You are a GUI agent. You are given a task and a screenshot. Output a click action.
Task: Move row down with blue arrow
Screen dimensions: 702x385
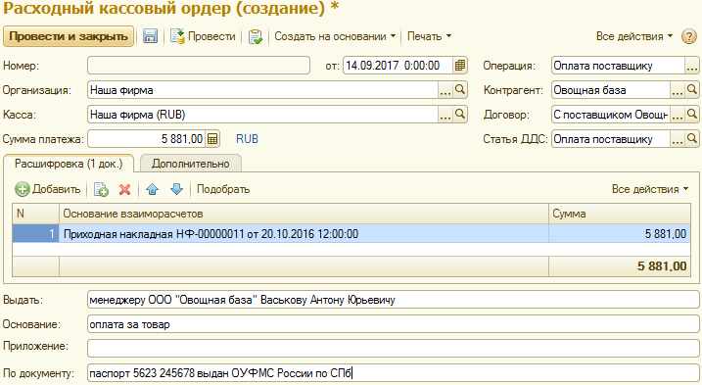(x=177, y=190)
